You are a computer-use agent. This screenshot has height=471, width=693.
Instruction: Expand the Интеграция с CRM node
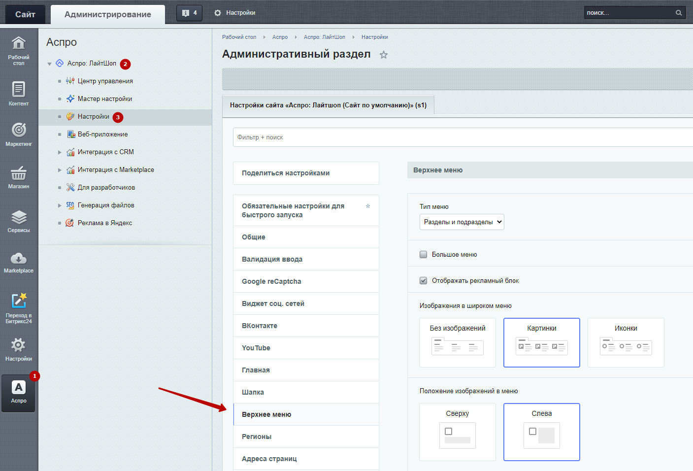pyautogui.click(x=60, y=152)
